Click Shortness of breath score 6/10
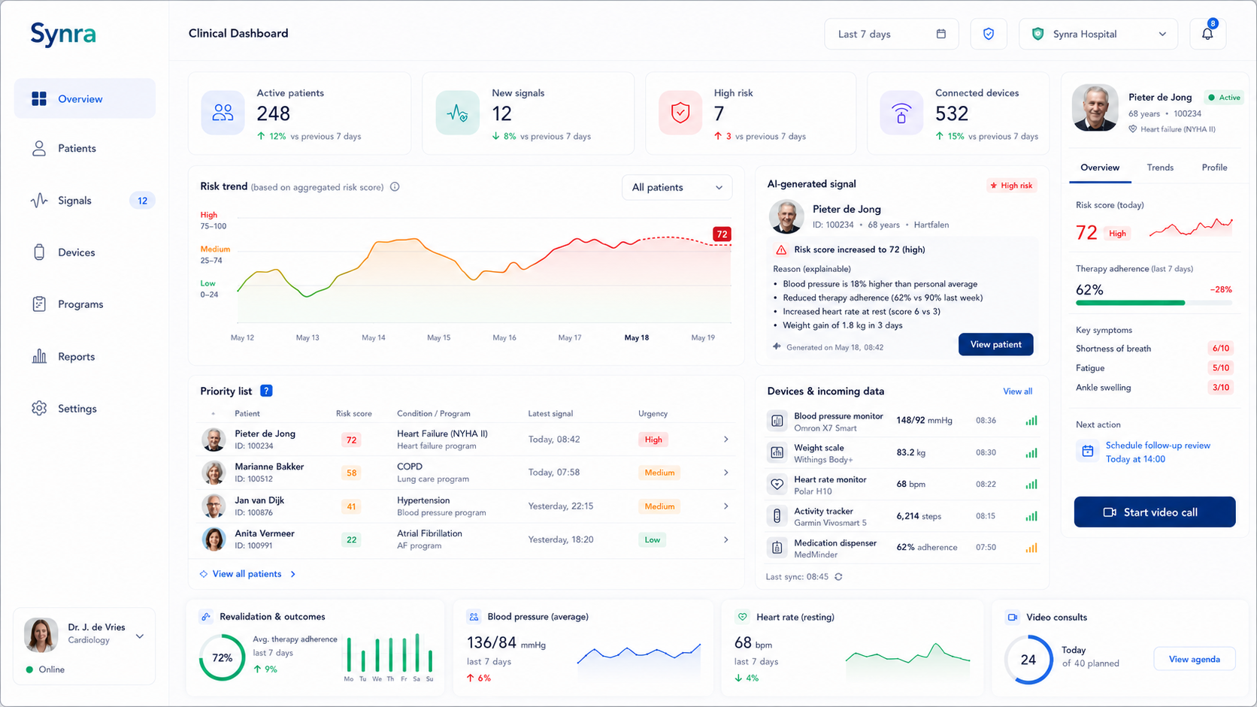 point(1220,349)
